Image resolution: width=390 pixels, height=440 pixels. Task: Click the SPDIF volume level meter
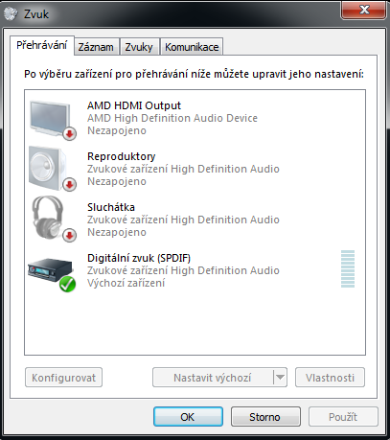click(348, 268)
